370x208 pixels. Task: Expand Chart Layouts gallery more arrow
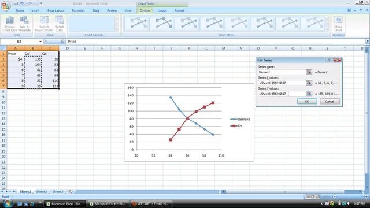117,29
